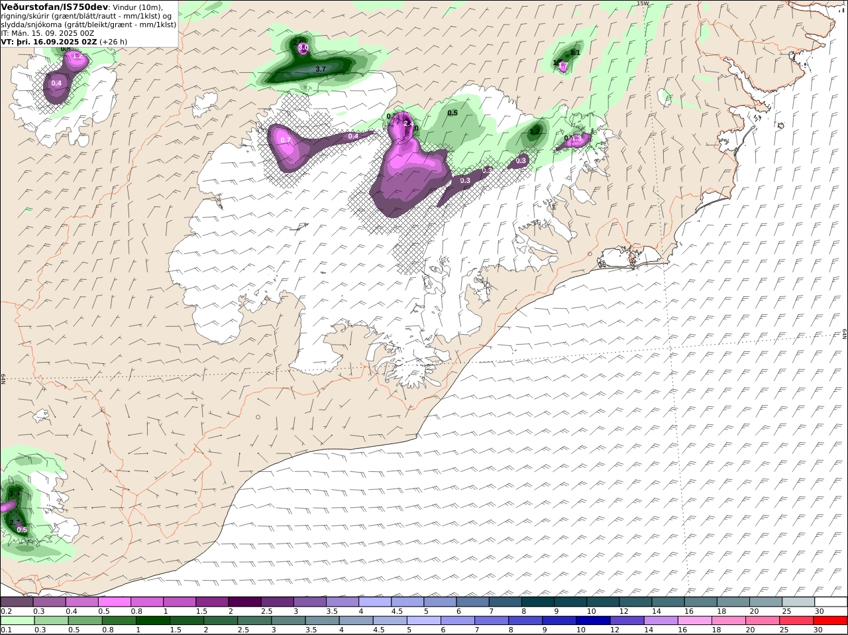Image resolution: width=848 pixels, height=635 pixels.
Task: Click the navy blue lower-scale swatch at 10
Action: [594, 620]
